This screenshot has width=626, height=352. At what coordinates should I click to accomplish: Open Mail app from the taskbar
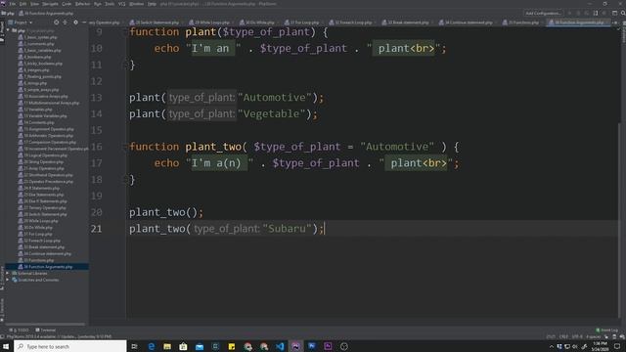coord(200,346)
